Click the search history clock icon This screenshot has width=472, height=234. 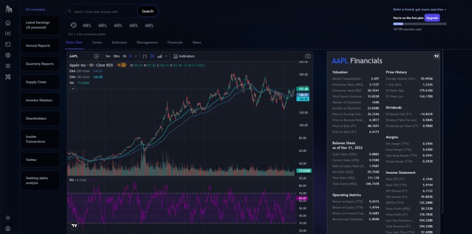(x=73, y=25)
